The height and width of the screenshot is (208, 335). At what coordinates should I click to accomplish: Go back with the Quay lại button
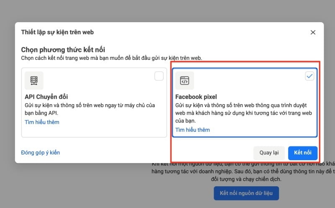coord(269,153)
